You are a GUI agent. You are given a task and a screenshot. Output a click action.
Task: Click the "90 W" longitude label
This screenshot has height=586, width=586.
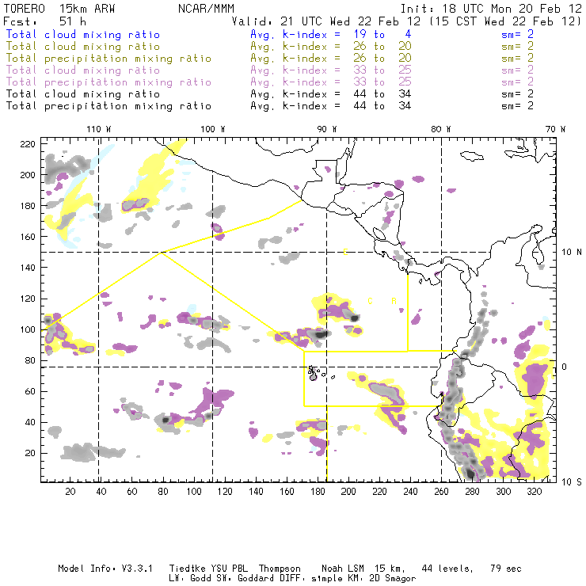(326, 129)
